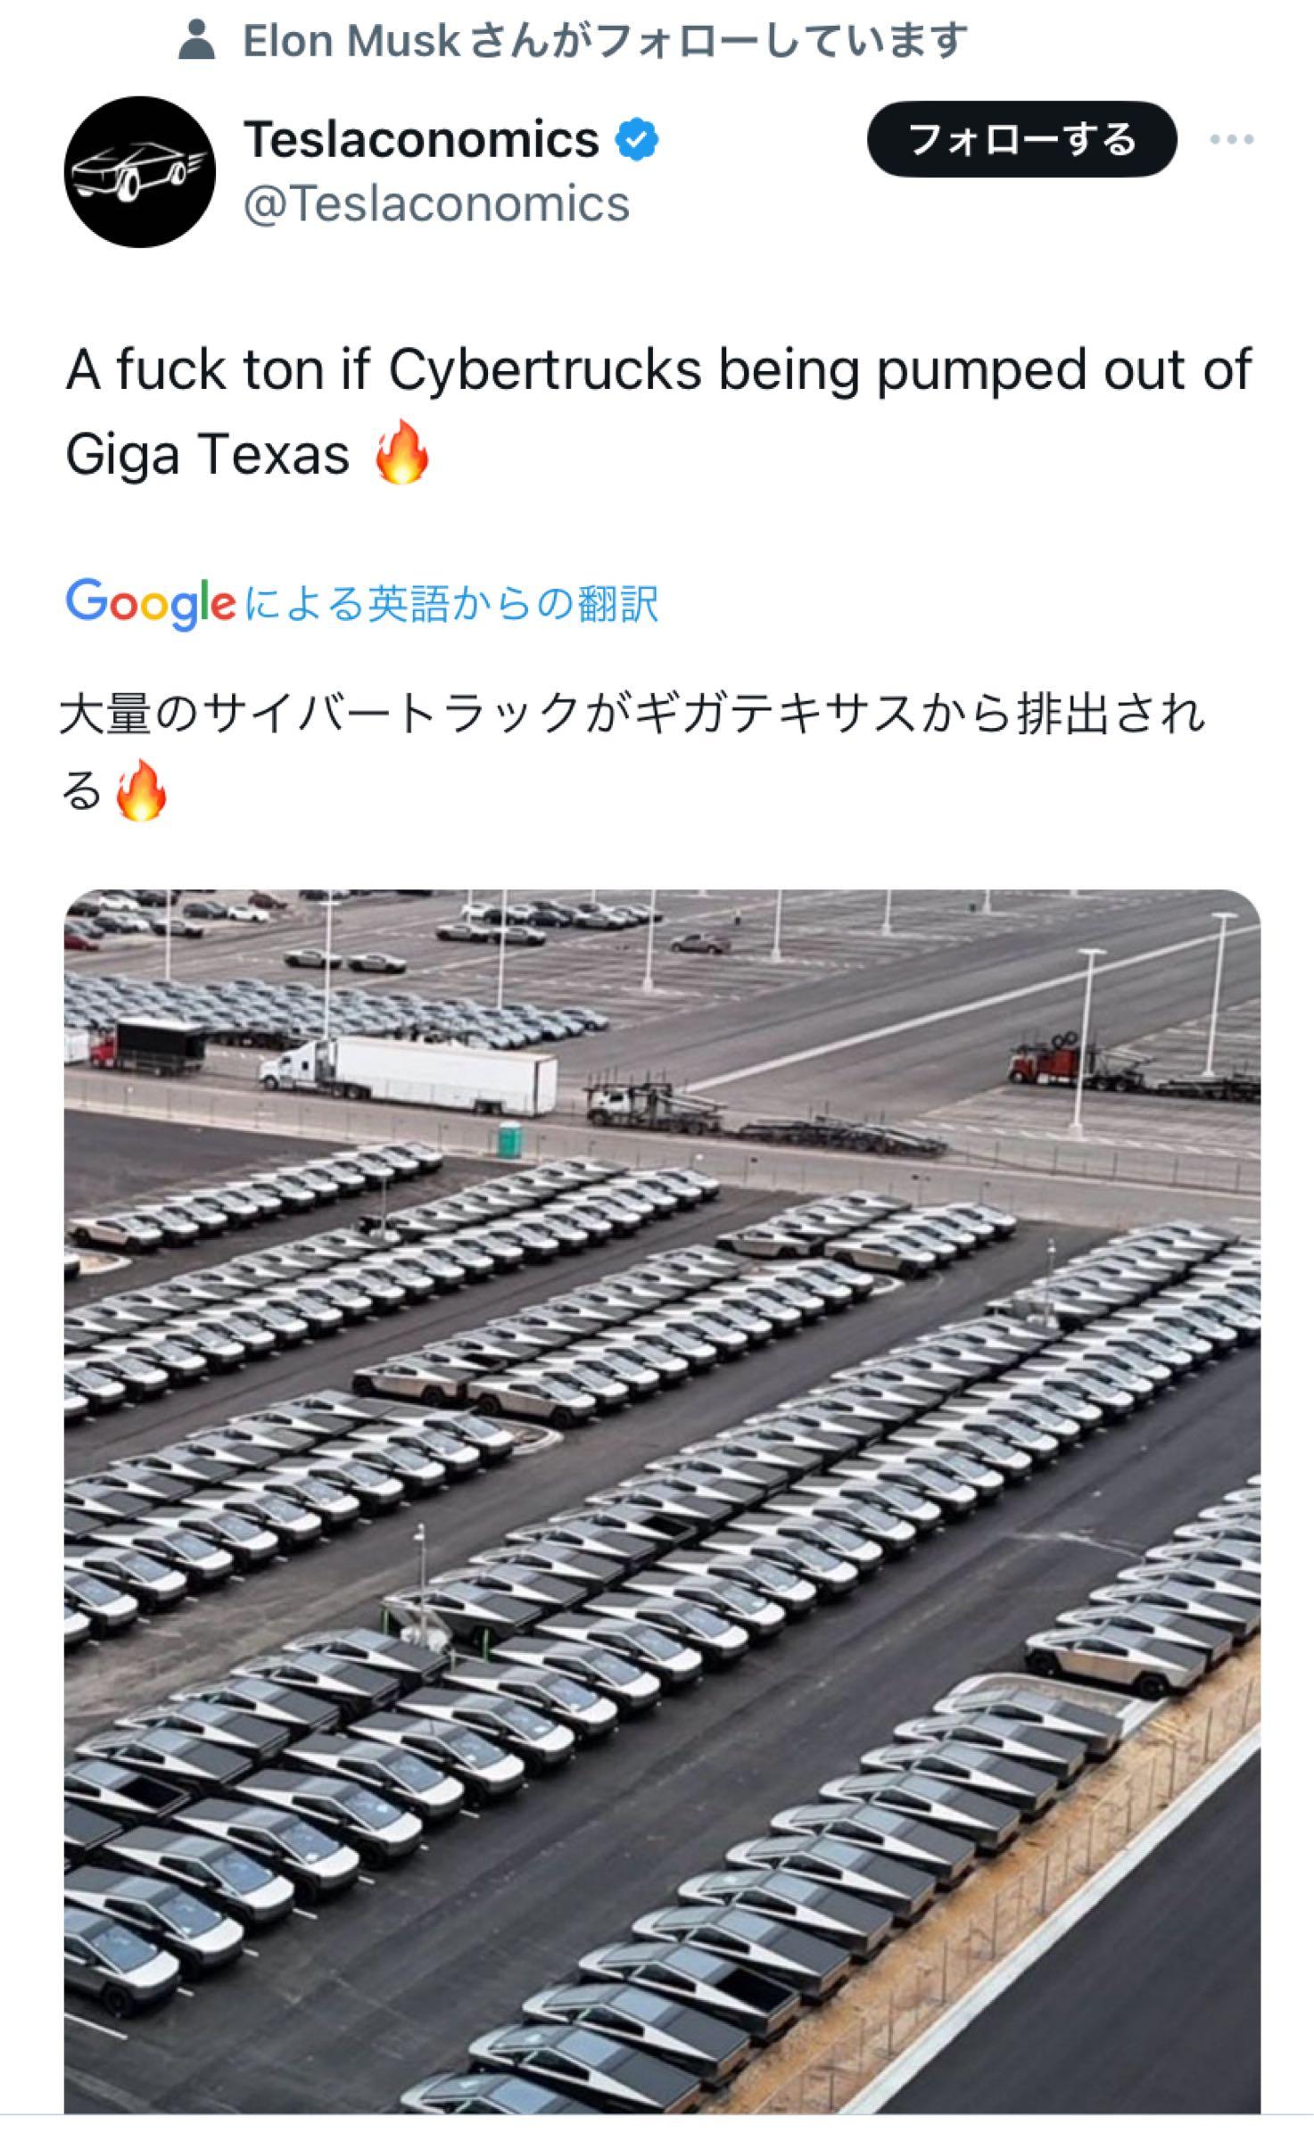Click the words Giga Texas in the tweet
The width and height of the screenshot is (1314, 2141).
point(207,454)
